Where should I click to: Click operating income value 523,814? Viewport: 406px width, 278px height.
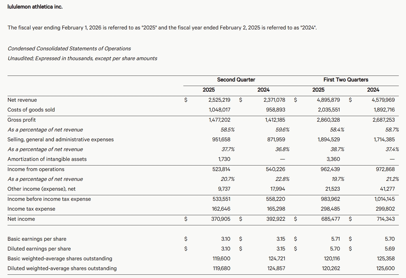point(221,169)
